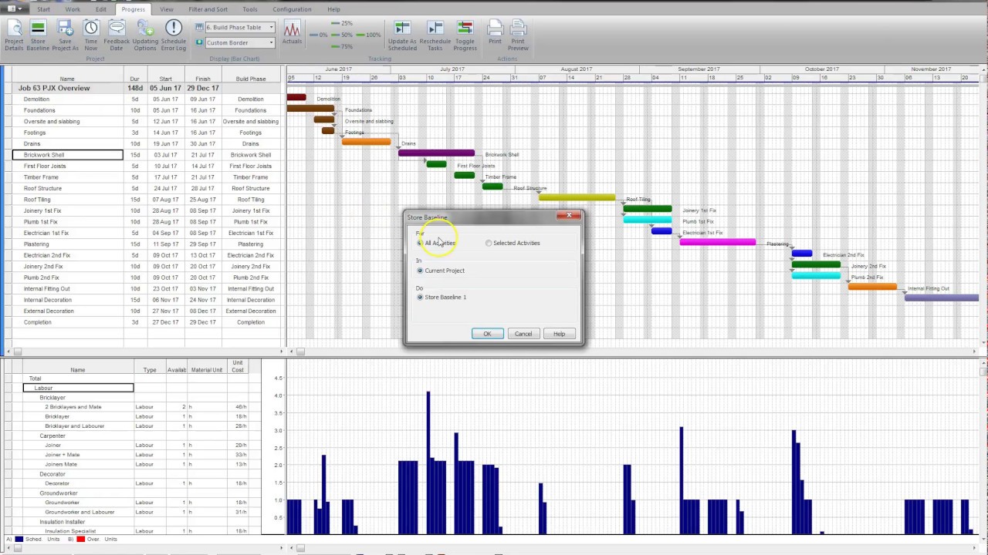Open the Feedback Date tool
Image resolution: width=988 pixels, height=555 pixels.
point(117,35)
